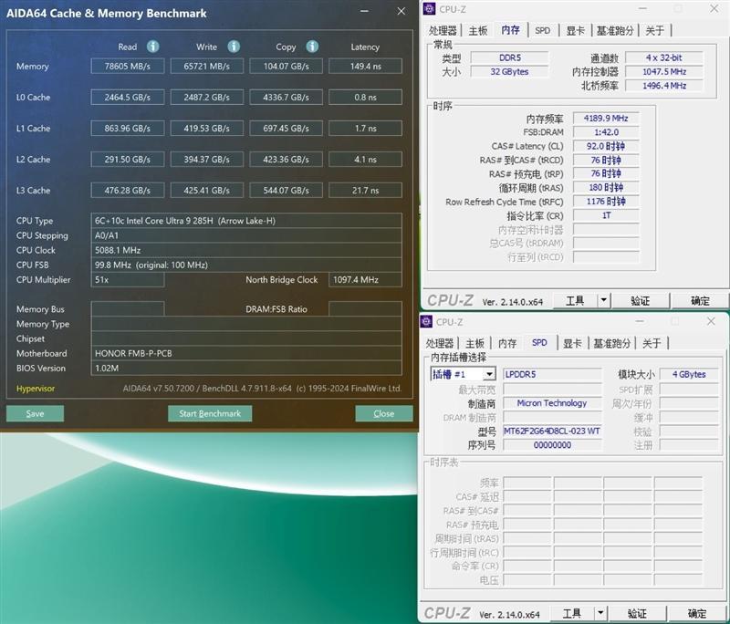Open the 显卡 tab in lower CPU-Z window
This screenshot has height=624, width=730.
click(571, 343)
